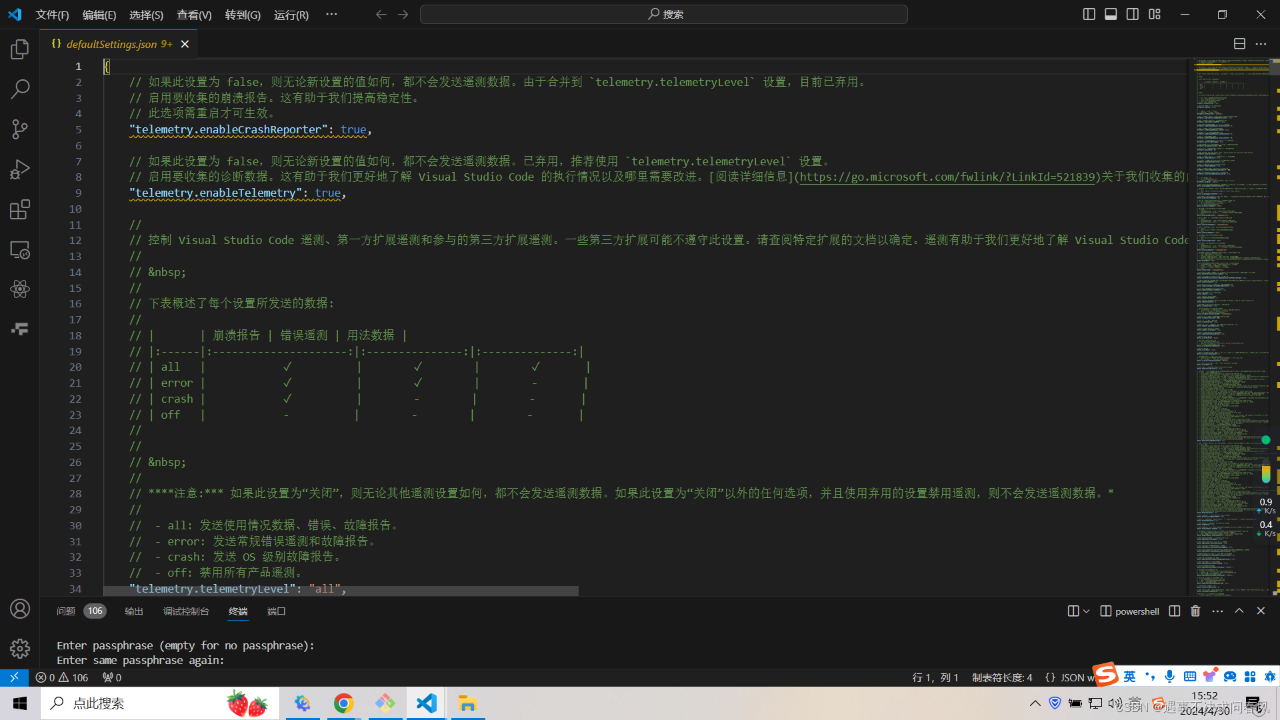Open 选择(S) menu

click(x=146, y=15)
